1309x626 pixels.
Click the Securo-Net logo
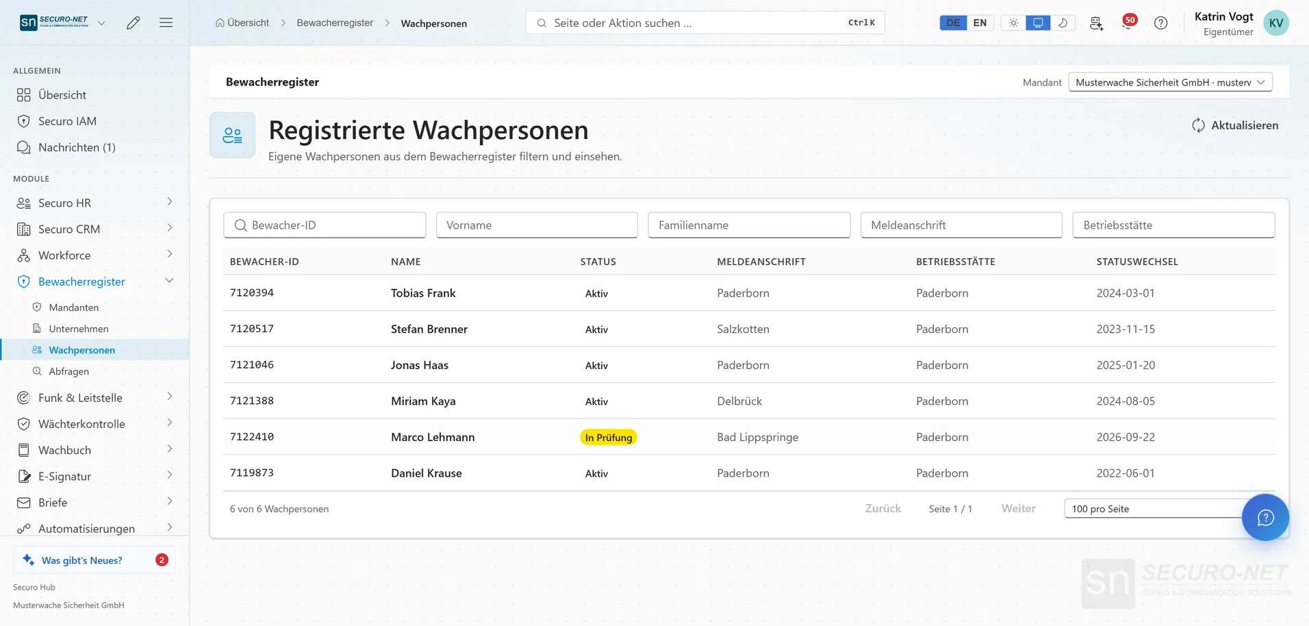54,23
